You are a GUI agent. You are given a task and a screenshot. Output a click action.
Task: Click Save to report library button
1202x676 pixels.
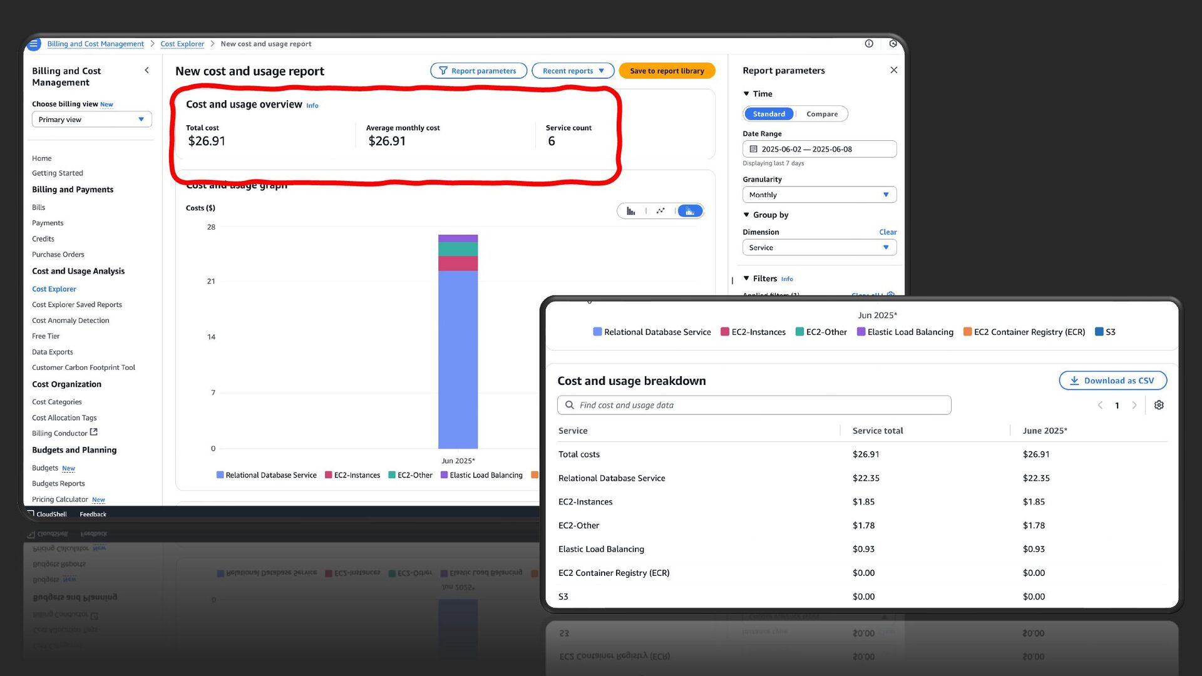coord(667,71)
